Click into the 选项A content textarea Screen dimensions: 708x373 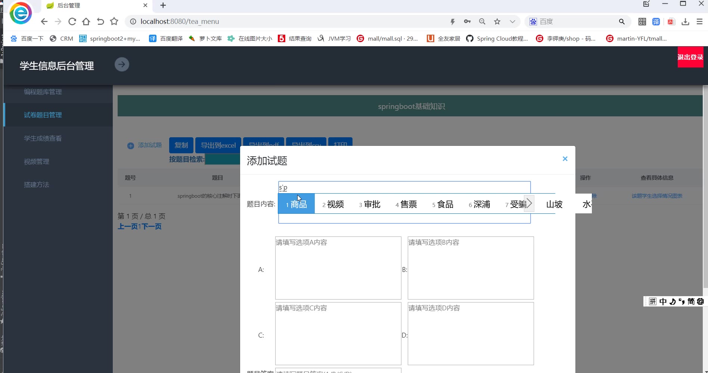[x=338, y=268]
